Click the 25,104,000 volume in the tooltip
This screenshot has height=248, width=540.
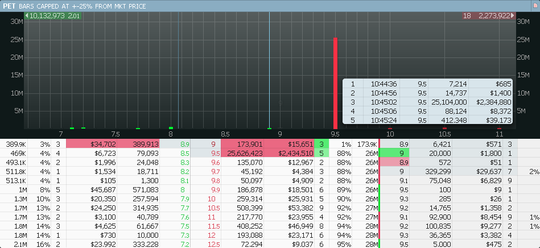click(x=449, y=102)
